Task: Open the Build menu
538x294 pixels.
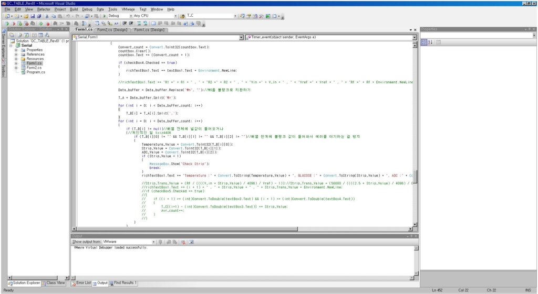Action: click(74, 9)
